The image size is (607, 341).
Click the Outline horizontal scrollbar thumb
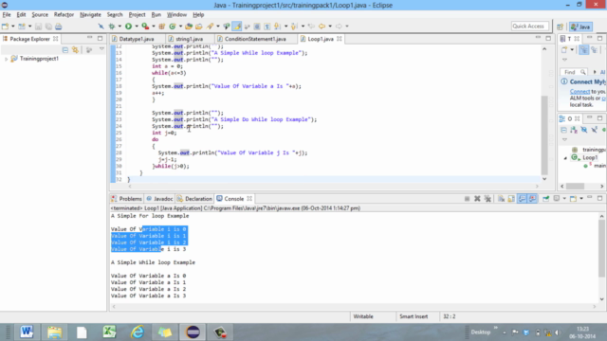coord(575,186)
